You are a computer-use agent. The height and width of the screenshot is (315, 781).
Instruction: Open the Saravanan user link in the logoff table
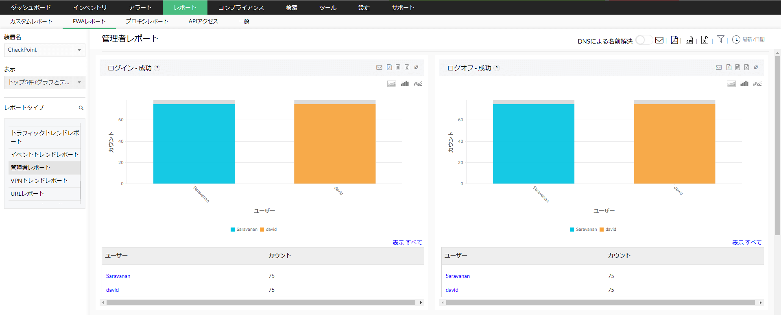[458, 276]
